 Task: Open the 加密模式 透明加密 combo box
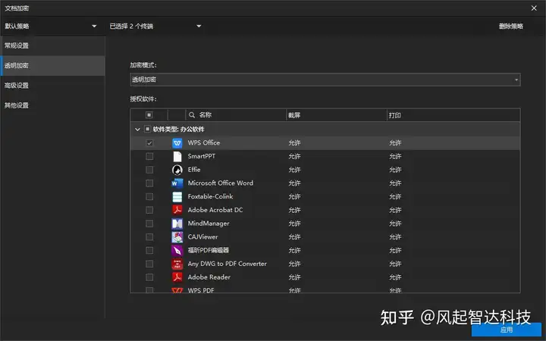tap(325, 80)
